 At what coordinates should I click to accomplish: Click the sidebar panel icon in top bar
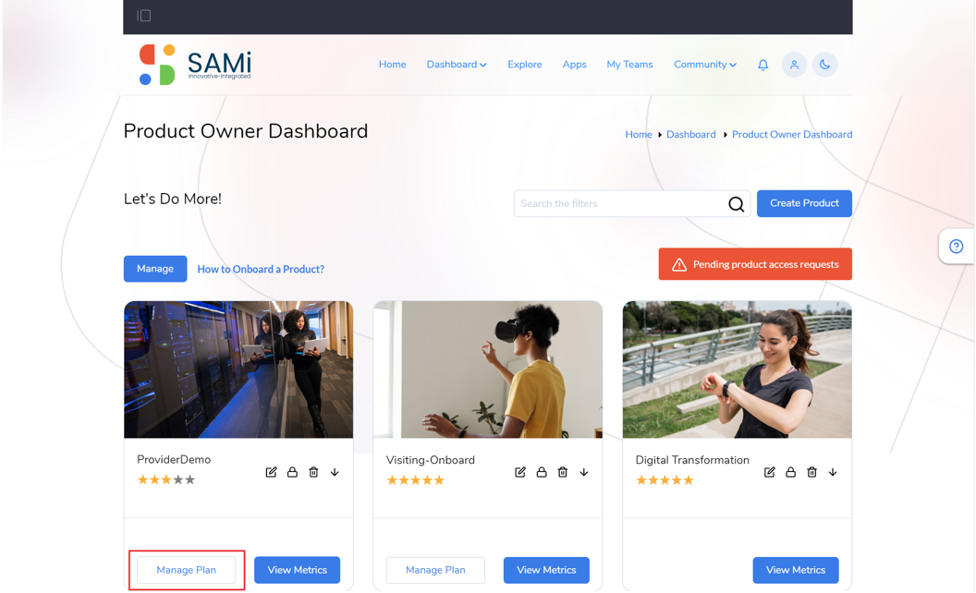tap(144, 16)
